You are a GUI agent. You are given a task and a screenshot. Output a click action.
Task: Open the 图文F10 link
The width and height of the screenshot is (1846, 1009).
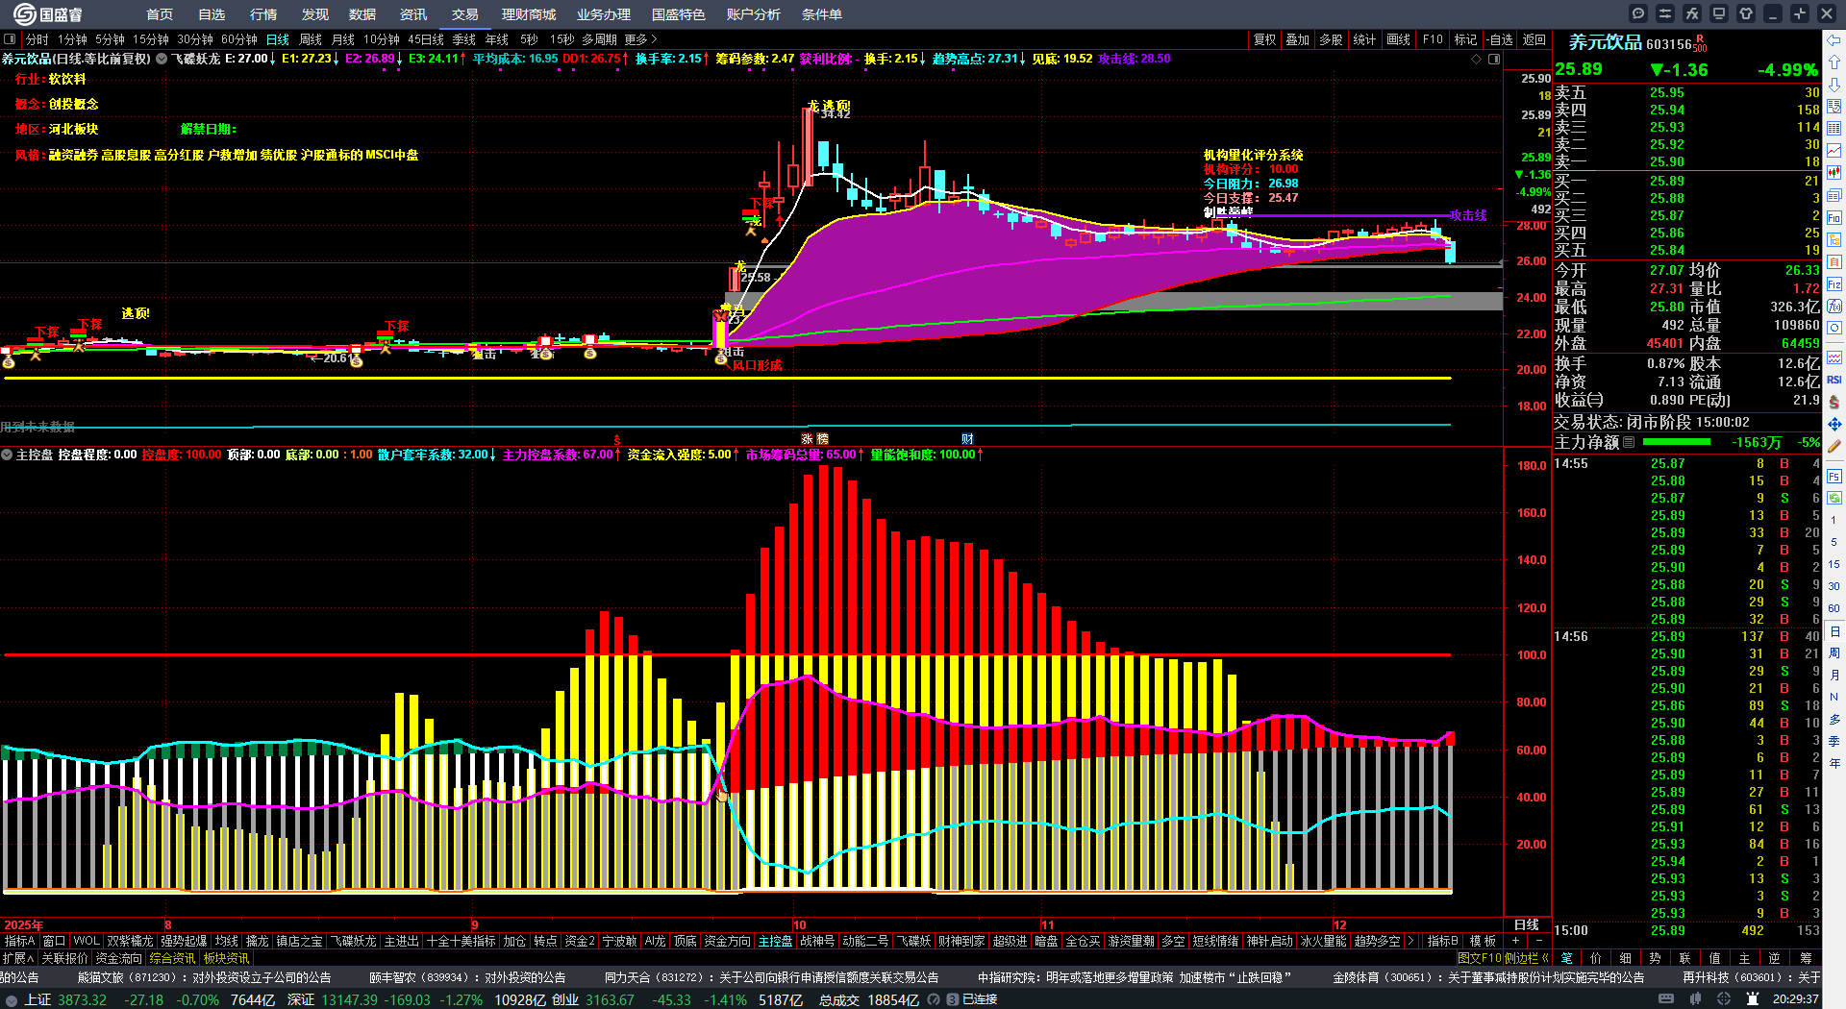(x=1480, y=958)
